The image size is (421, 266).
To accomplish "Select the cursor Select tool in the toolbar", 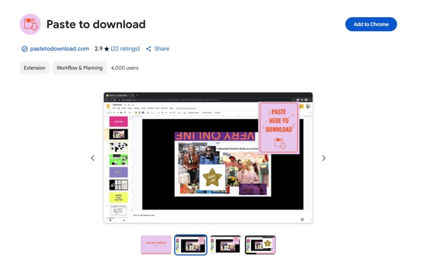I will (136, 112).
